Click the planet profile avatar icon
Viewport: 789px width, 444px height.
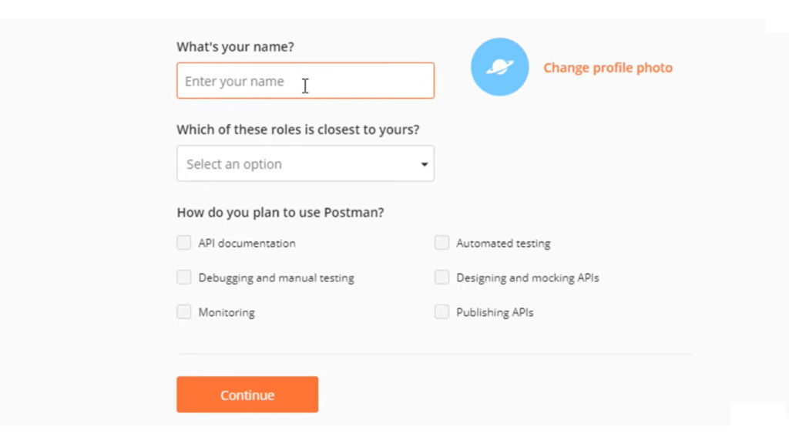coord(499,67)
